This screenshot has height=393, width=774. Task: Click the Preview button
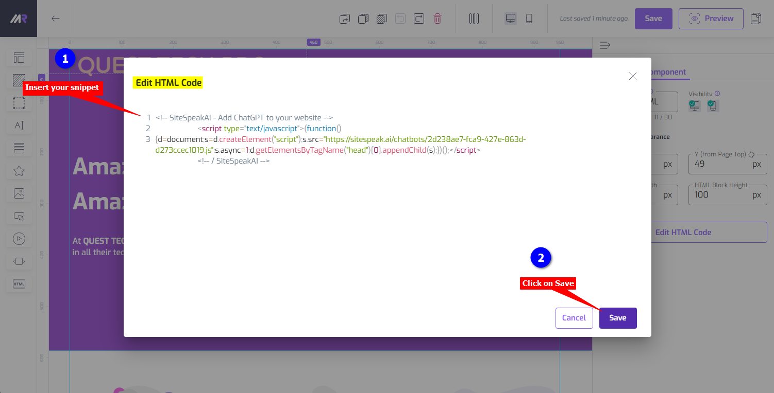[711, 19]
